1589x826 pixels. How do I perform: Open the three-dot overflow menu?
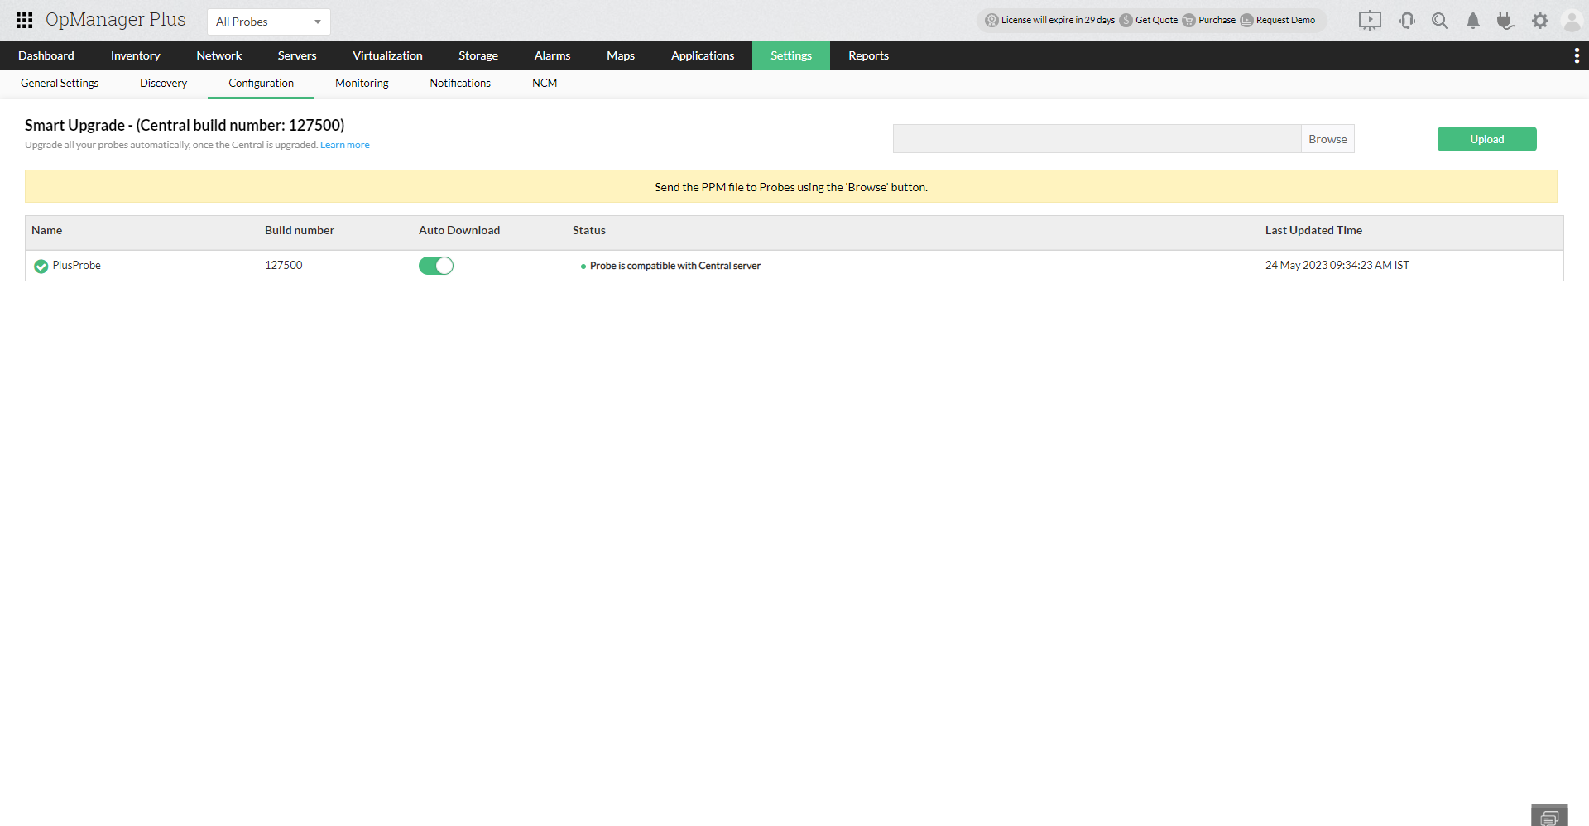pos(1577,55)
